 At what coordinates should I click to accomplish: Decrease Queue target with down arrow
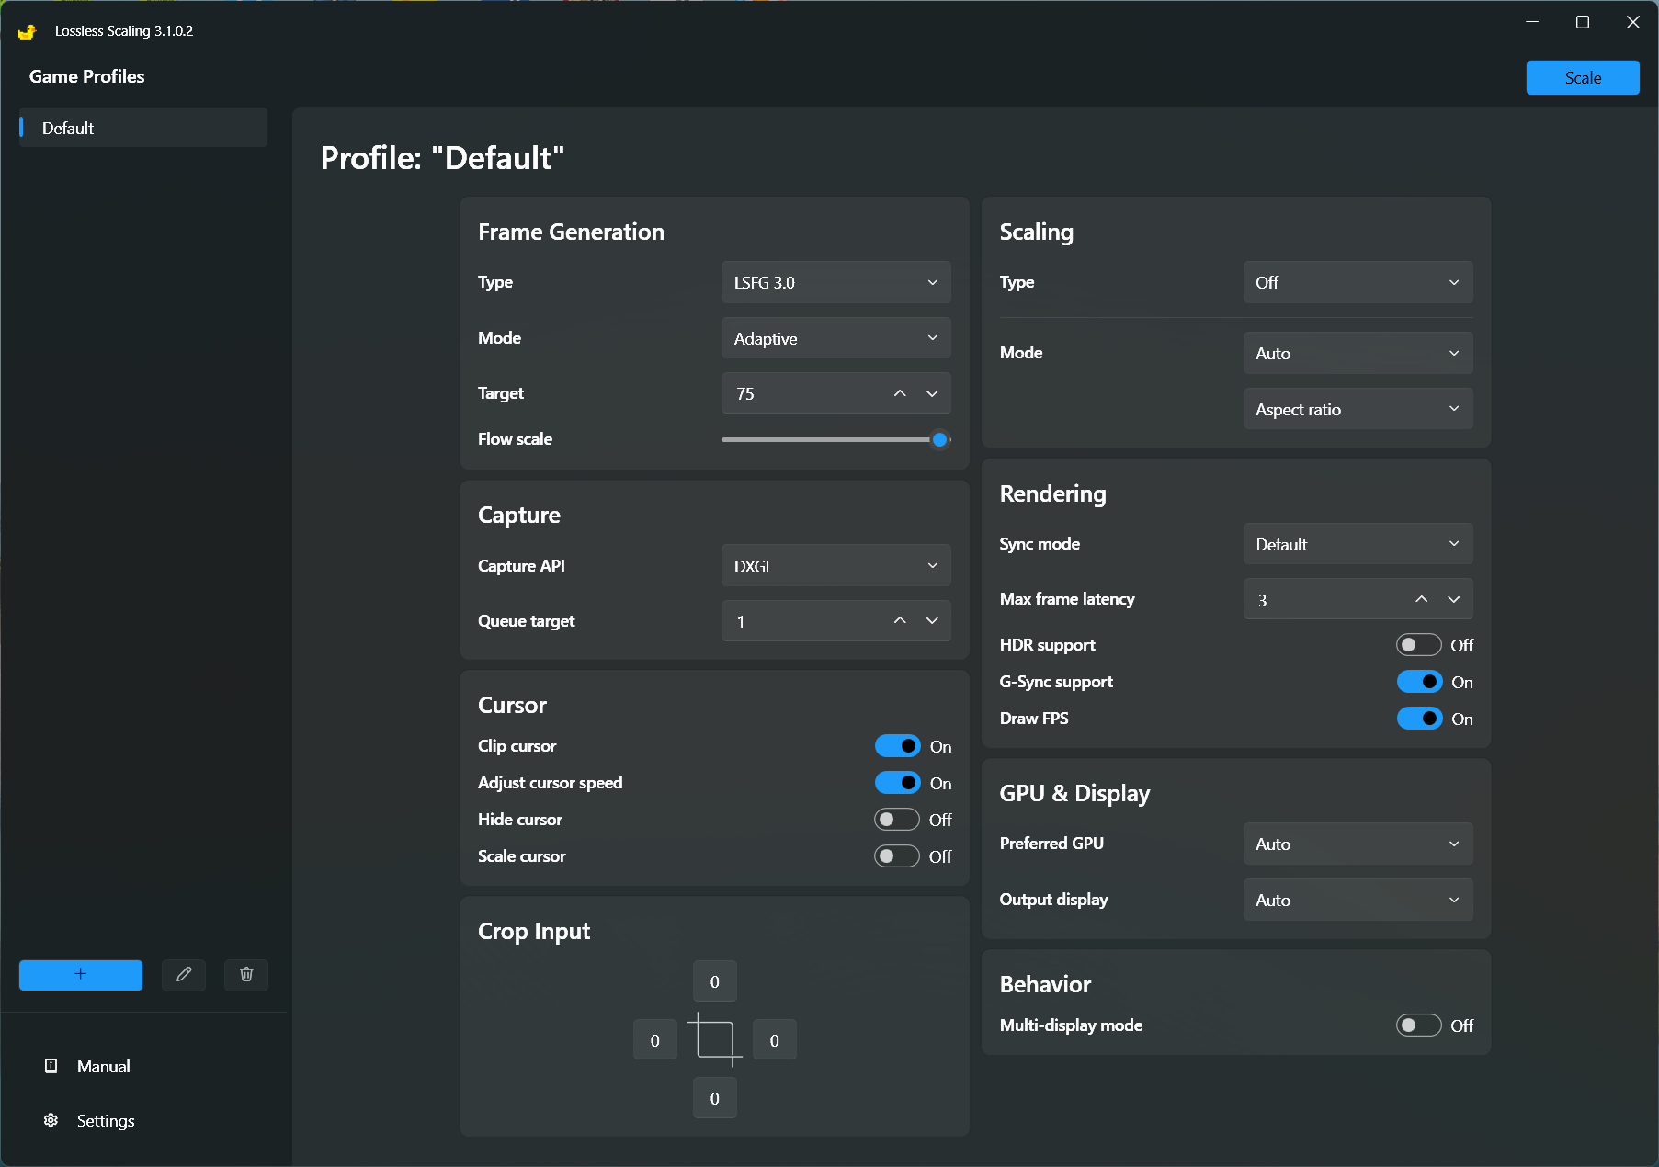[x=932, y=621]
